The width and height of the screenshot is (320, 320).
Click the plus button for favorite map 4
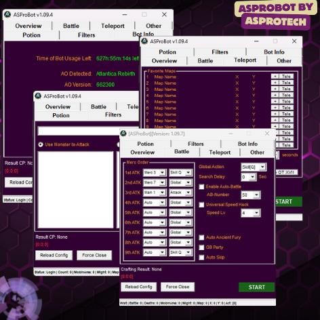[x=275, y=95]
